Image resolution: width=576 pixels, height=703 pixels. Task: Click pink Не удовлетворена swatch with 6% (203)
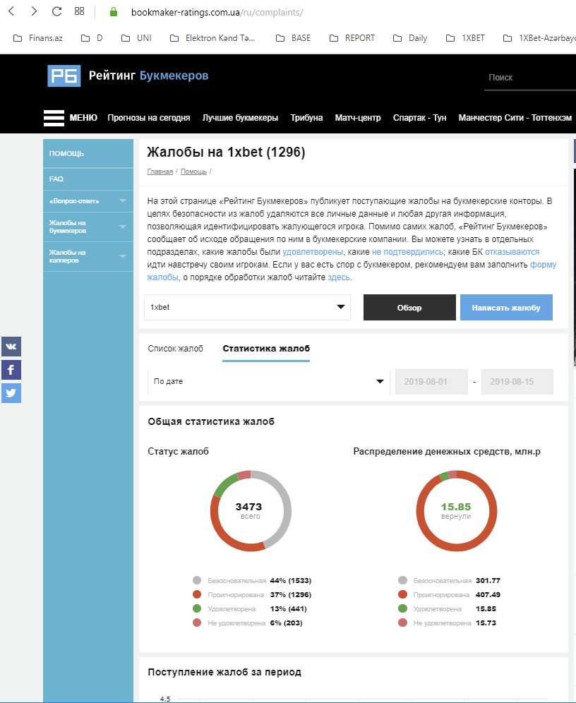(x=197, y=623)
